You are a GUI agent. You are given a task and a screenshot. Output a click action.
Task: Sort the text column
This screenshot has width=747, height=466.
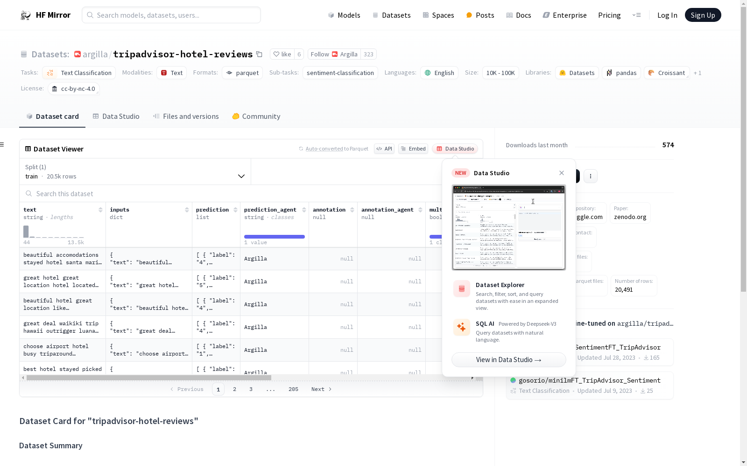tap(100, 210)
